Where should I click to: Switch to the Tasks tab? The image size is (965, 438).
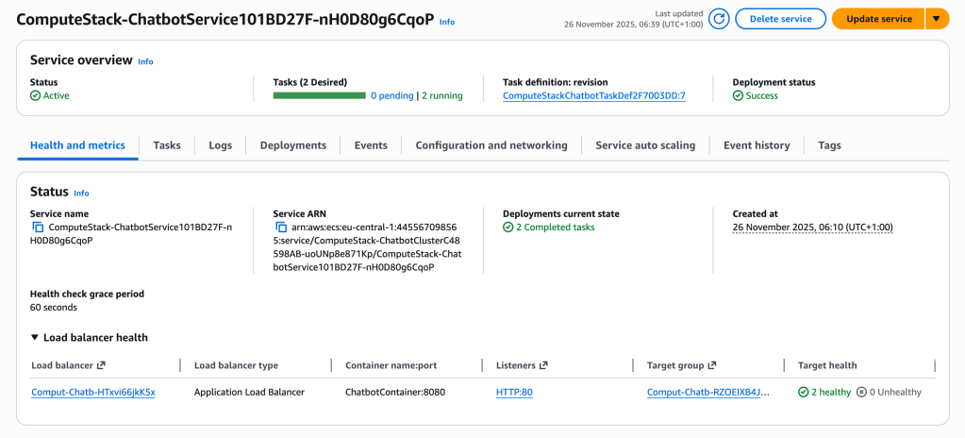click(x=167, y=145)
